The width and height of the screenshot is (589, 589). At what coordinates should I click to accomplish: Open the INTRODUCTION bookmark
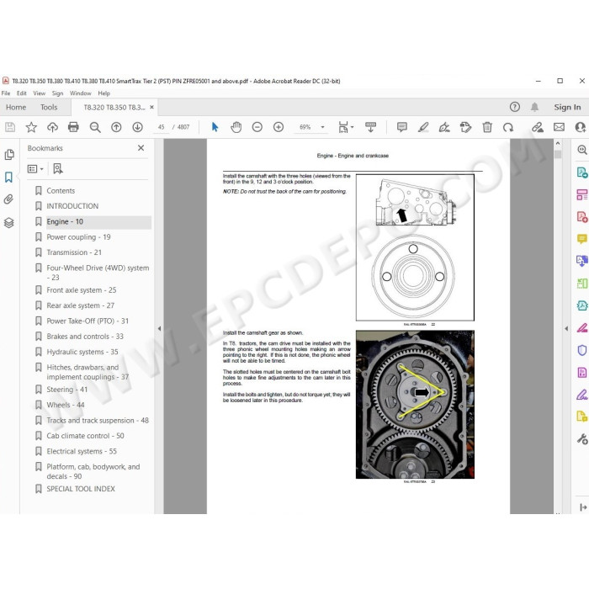72,206
